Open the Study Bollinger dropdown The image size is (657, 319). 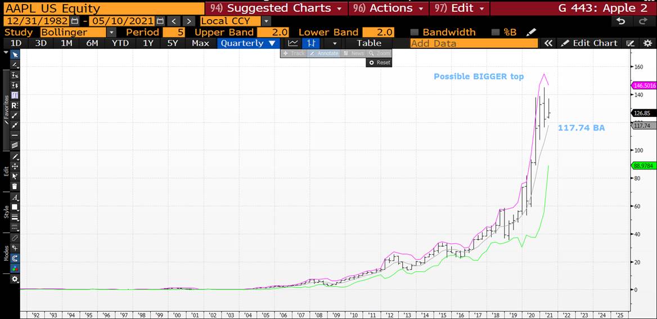point(111,32)
